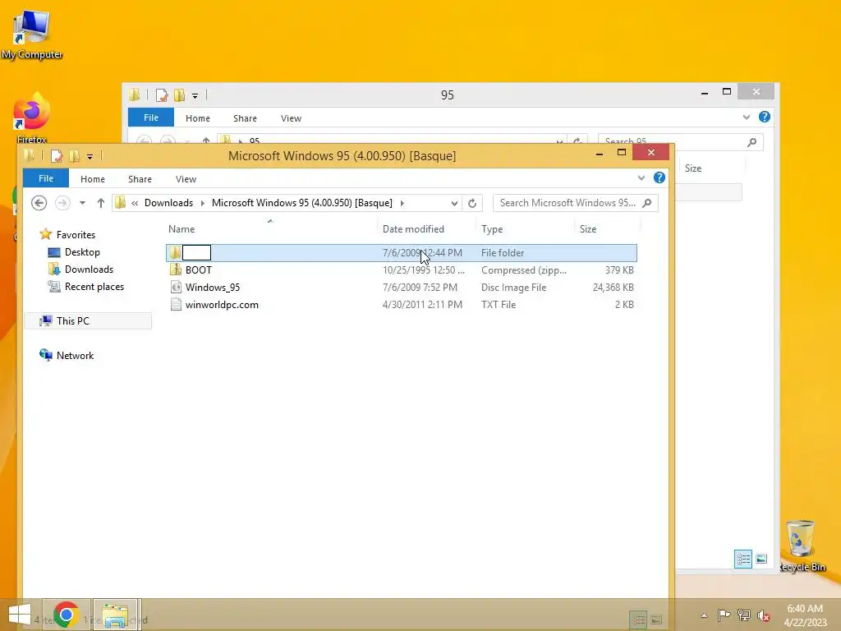Viewport: 841px width, 631px height.
Task: Click Forward arrow in Basque window
Action: coord(62,203)
